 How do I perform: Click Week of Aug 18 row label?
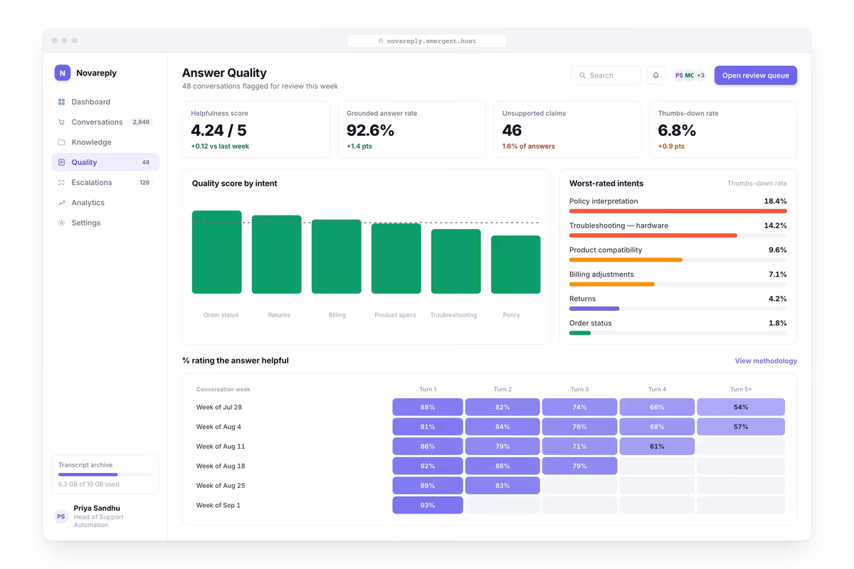tap(221, 466)
